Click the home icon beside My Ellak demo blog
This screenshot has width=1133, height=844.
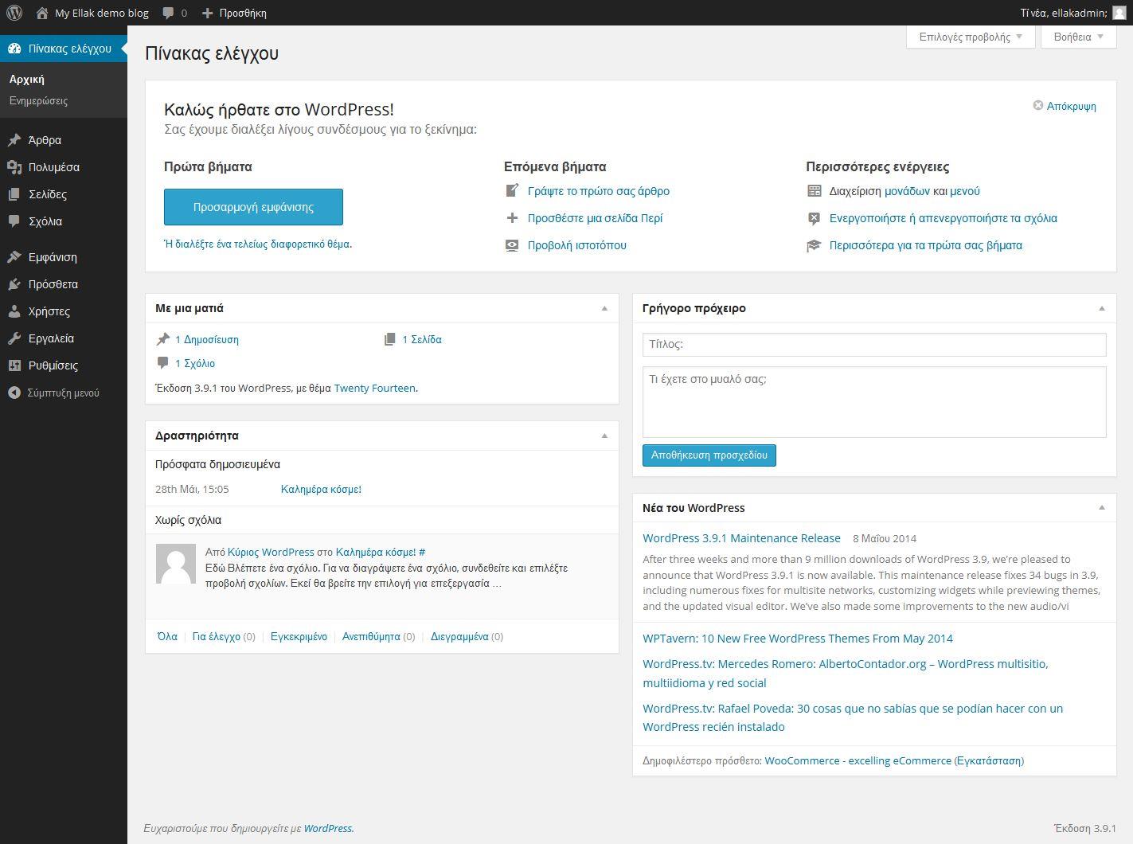tap(42, 13)
